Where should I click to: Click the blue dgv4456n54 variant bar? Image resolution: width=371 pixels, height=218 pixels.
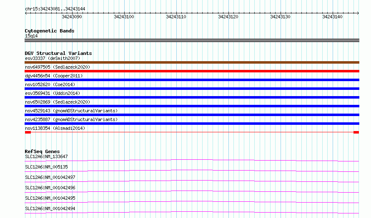click(x=192, y=80)
